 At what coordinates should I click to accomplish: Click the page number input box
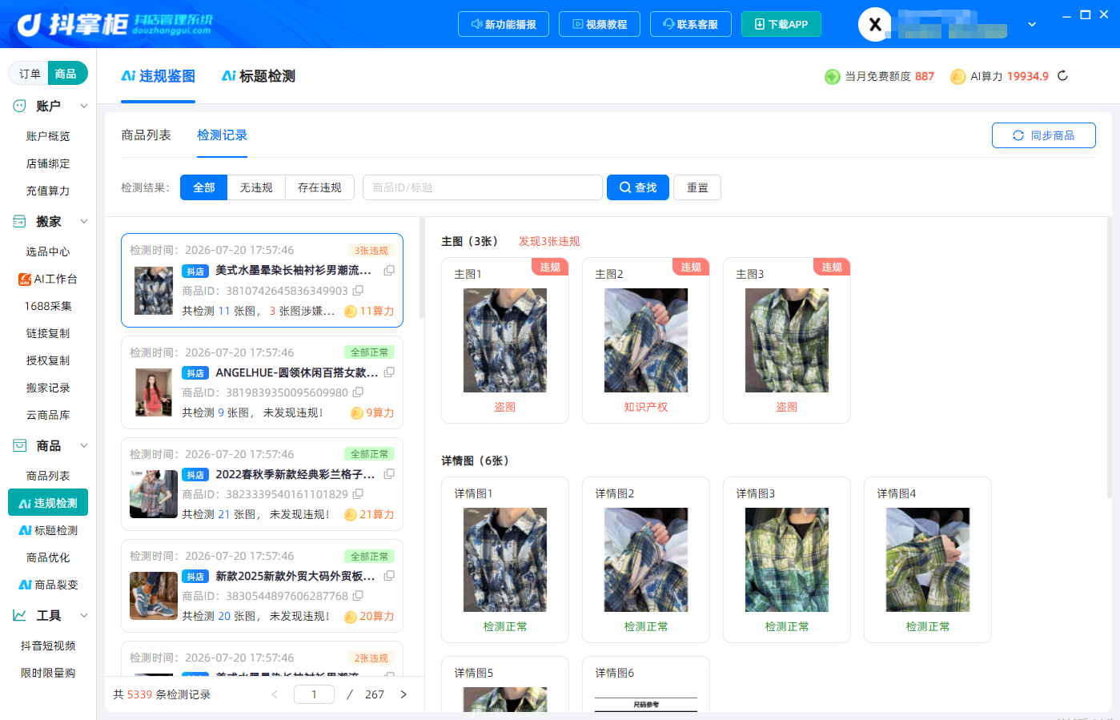point(314,694)
